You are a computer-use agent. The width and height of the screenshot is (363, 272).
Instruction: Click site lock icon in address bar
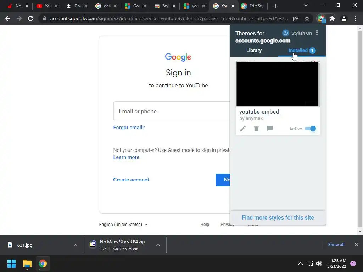pos(45,18)
